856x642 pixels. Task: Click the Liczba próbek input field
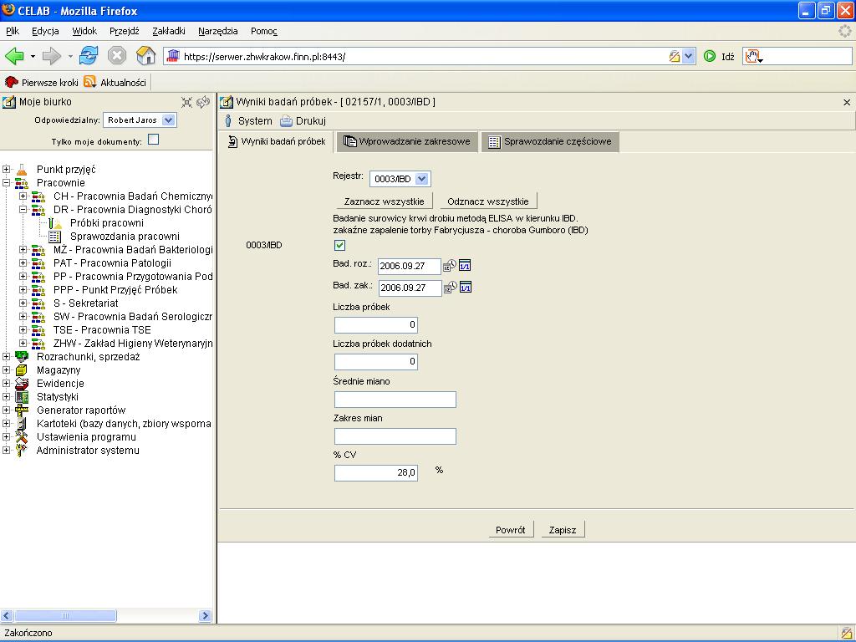click(376, 325)
